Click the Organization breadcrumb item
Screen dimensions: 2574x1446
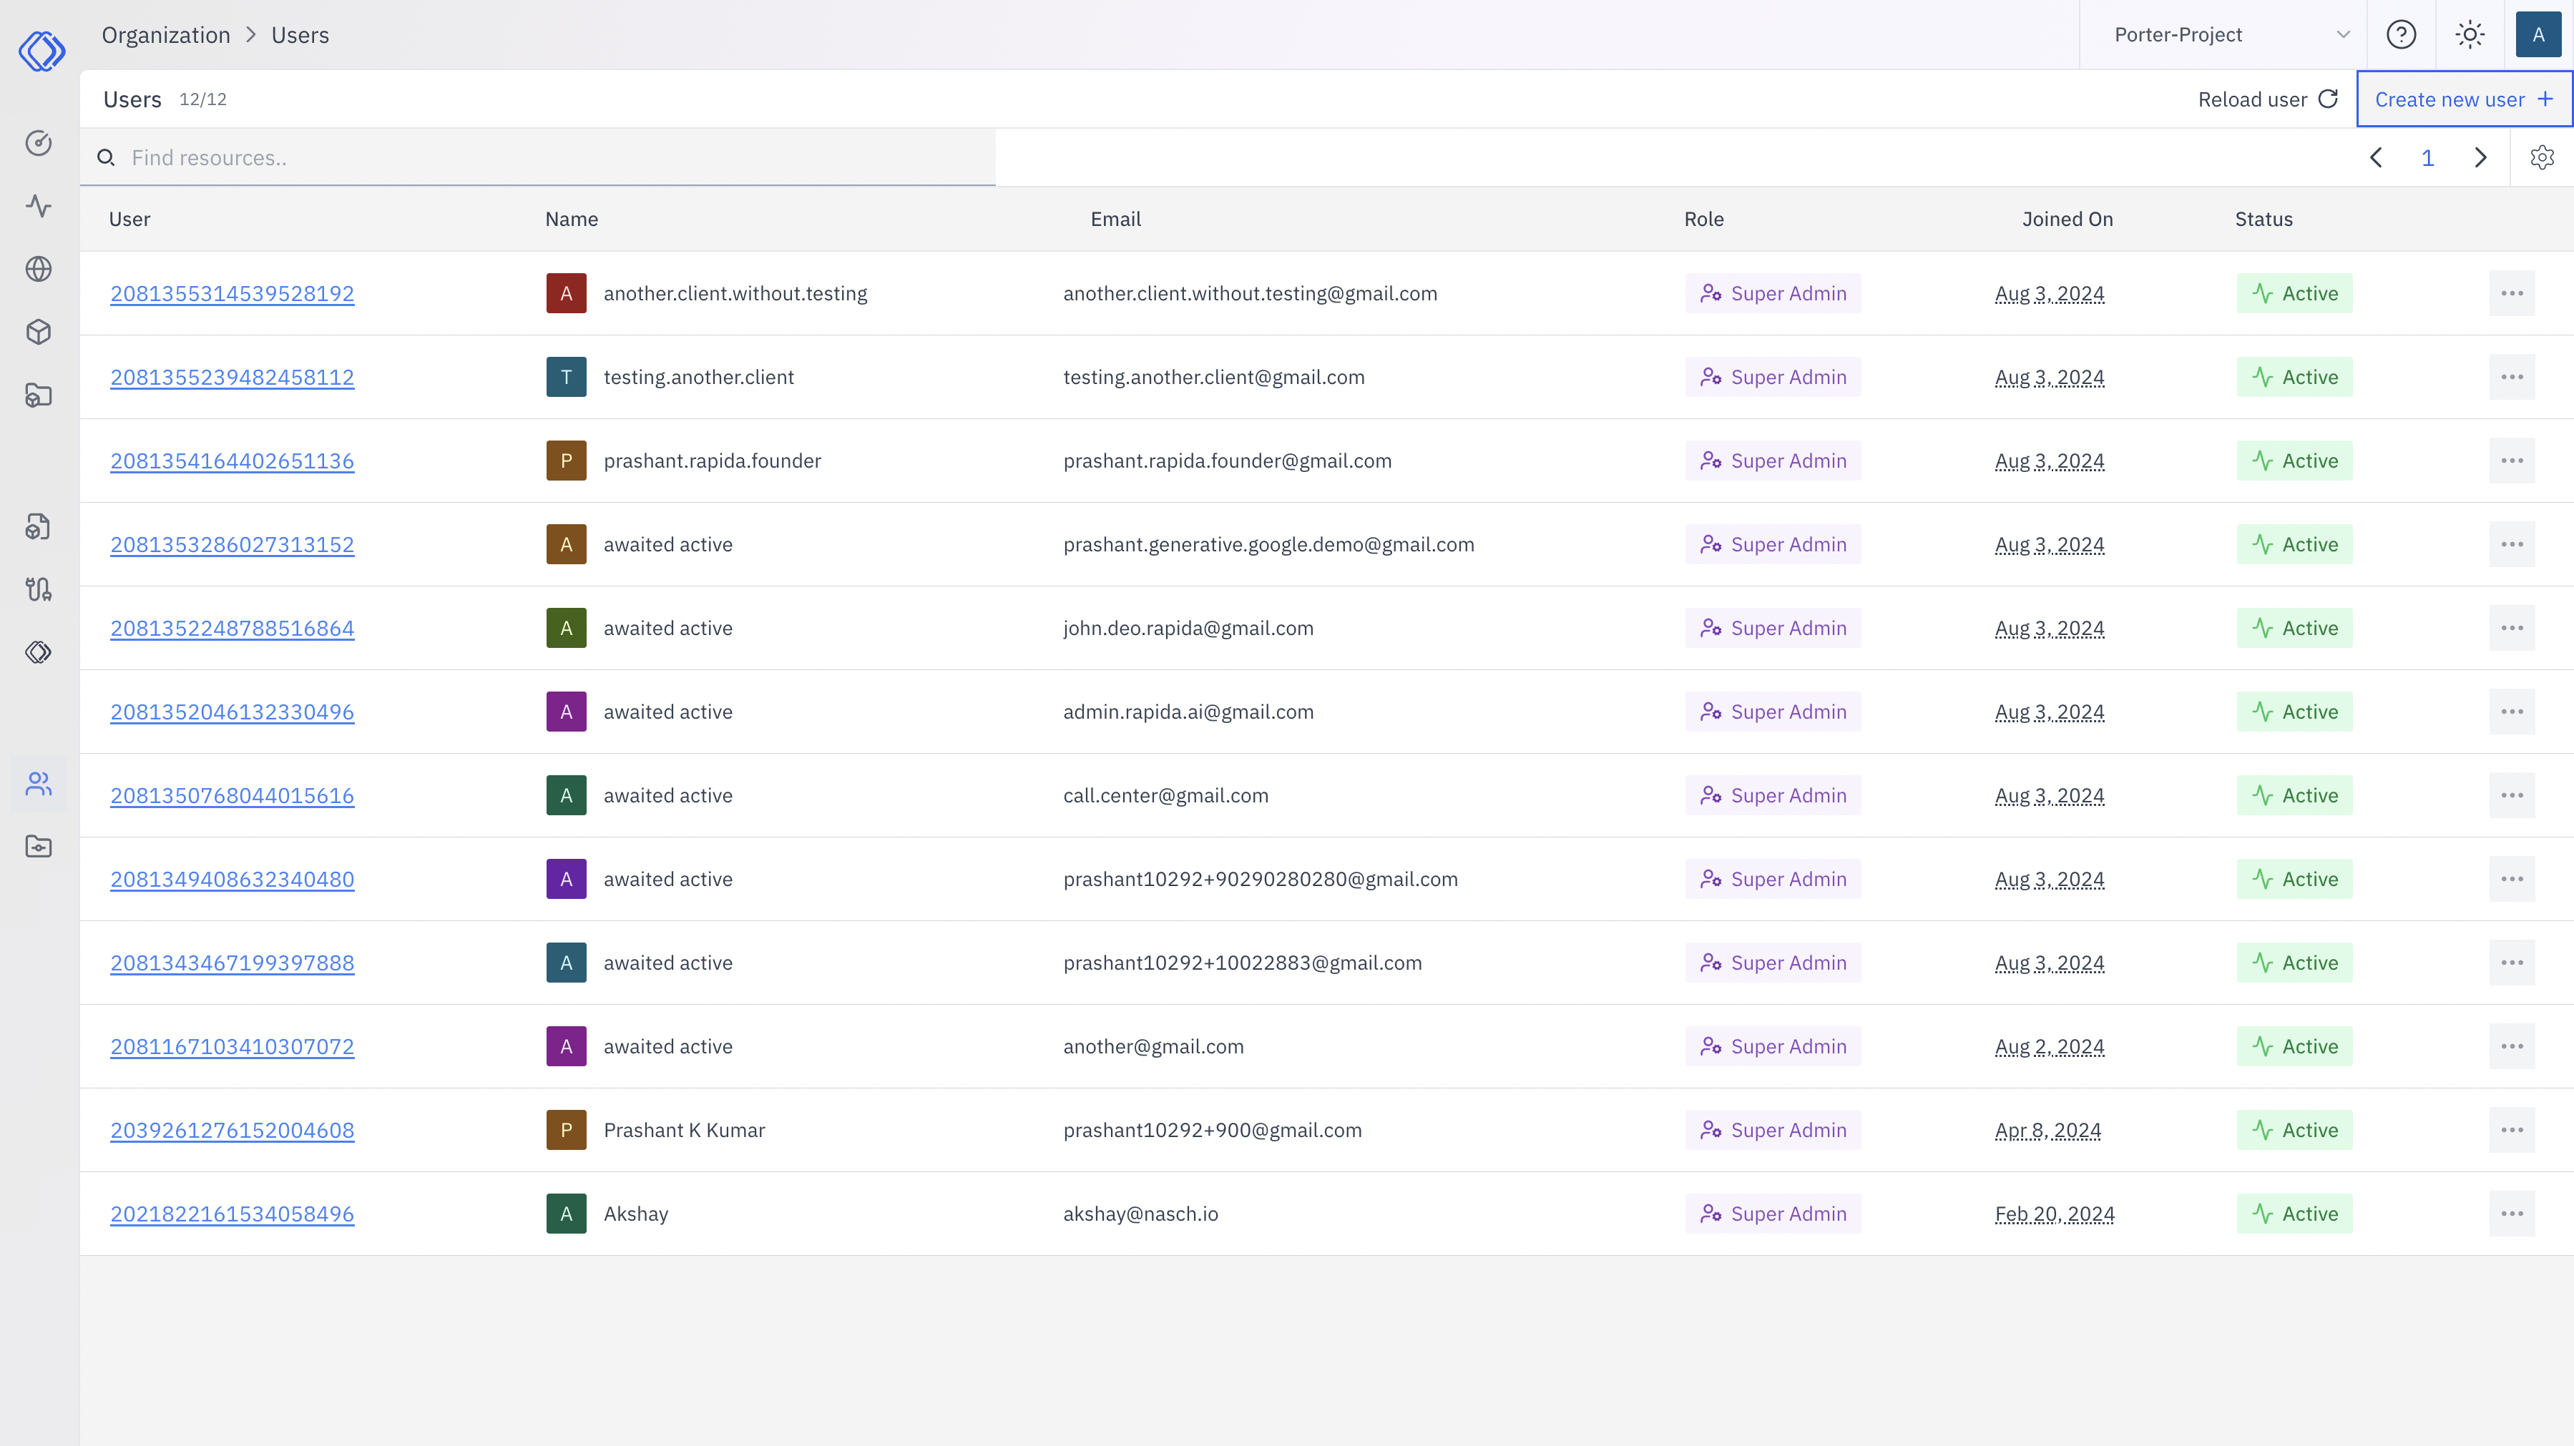[x=166, y=34]
